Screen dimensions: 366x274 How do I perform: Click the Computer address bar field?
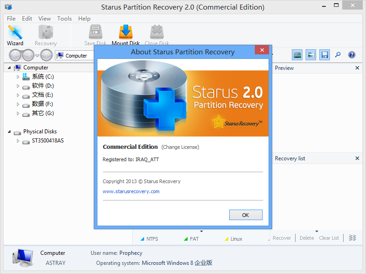[x=75, y=56]
